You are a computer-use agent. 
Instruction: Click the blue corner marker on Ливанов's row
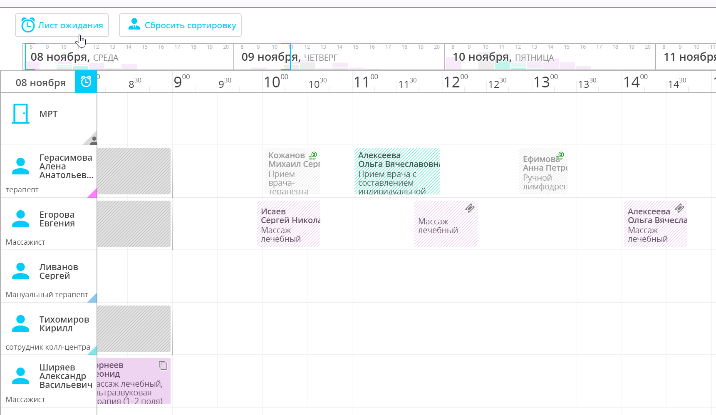coord(93,298)
